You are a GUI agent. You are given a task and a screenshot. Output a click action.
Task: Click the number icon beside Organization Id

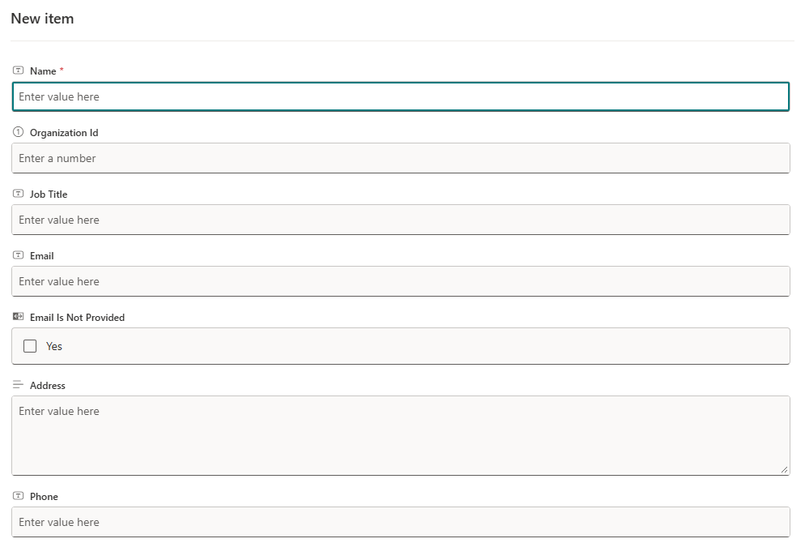coord(19,132)
